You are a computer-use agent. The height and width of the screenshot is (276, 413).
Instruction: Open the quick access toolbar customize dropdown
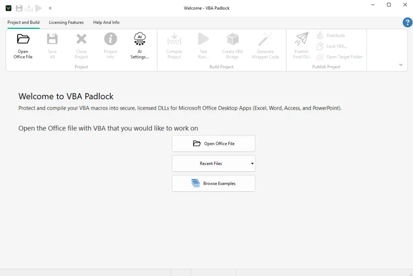[50, 8]
